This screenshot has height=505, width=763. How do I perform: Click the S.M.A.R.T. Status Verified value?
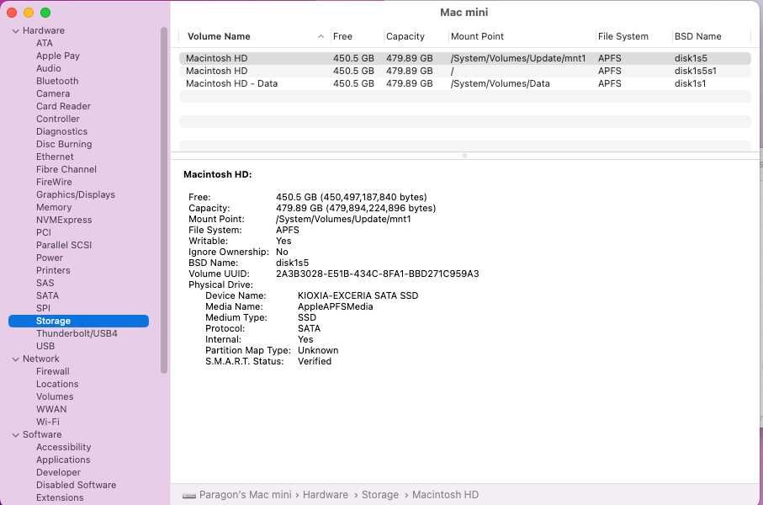tap(315, 361)
